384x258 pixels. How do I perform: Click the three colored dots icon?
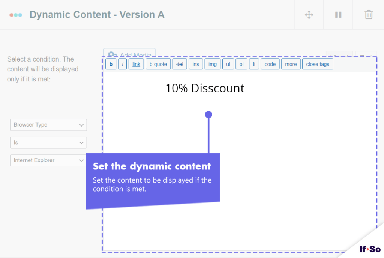point(16,15)
